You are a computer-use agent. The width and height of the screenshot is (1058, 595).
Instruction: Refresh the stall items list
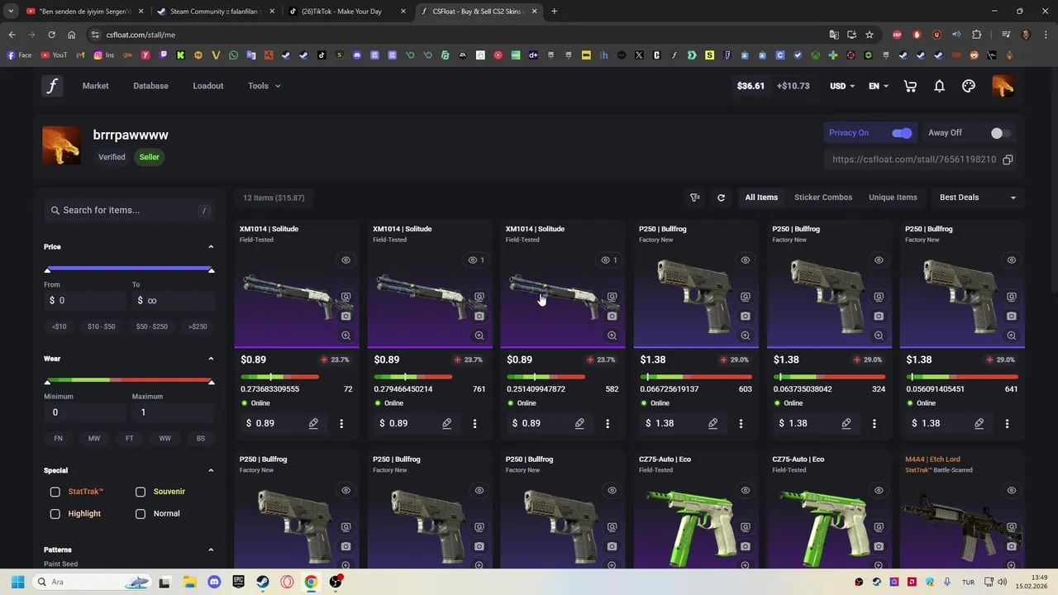(721, 198)
